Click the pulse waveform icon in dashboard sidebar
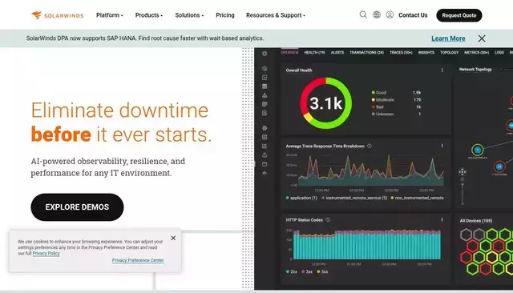The image size is (513, 293). tap(265, 173)
